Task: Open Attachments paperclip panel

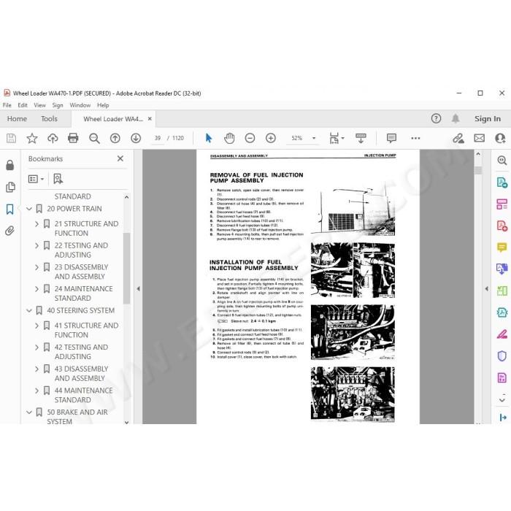Action: (10, 231)
